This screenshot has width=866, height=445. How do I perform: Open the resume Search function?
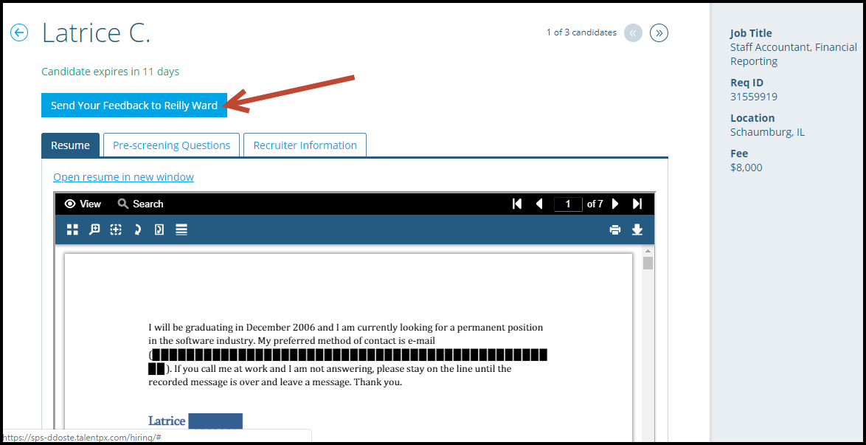[x=139, y=204]
